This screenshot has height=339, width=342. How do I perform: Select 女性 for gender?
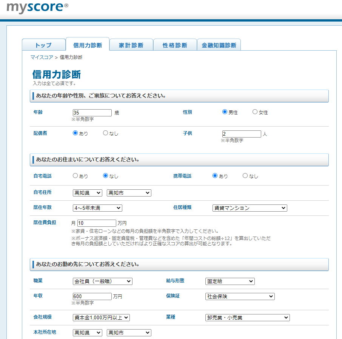click(255, 112)
